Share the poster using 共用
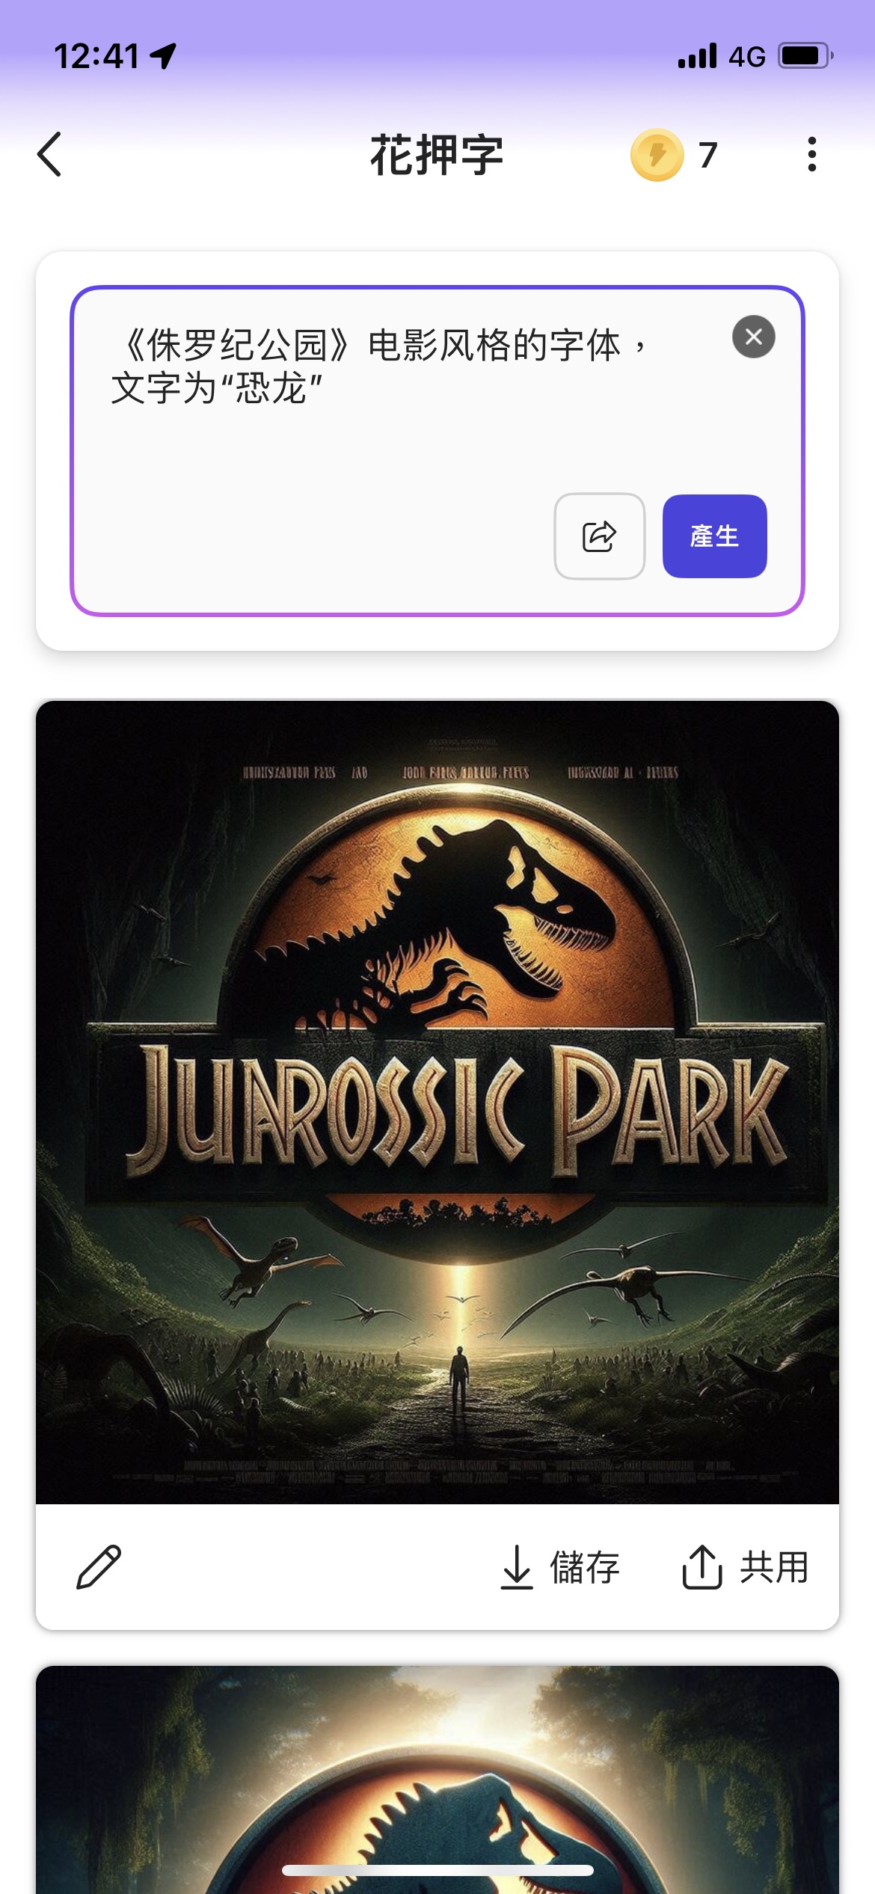875x1894 pixels. [746, 1566]
